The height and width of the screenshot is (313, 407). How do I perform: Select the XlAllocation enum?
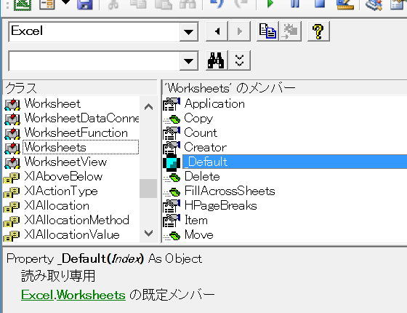point(57,205)
